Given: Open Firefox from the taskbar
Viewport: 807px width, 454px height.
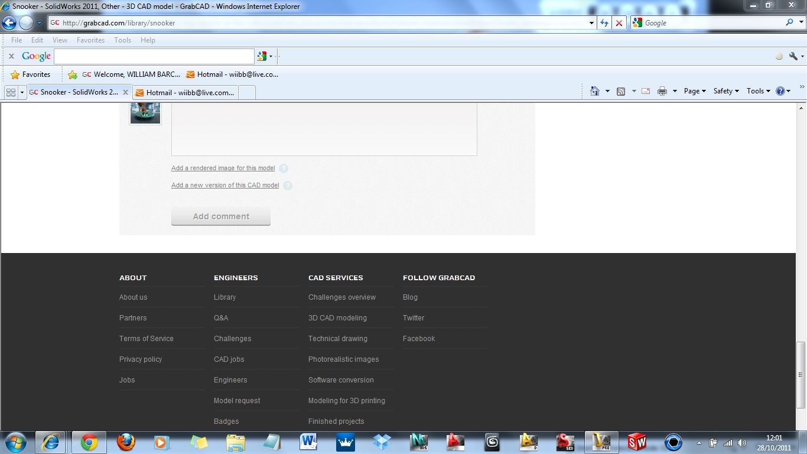Looking at the screenshot, I should click(x=126, y=442).
